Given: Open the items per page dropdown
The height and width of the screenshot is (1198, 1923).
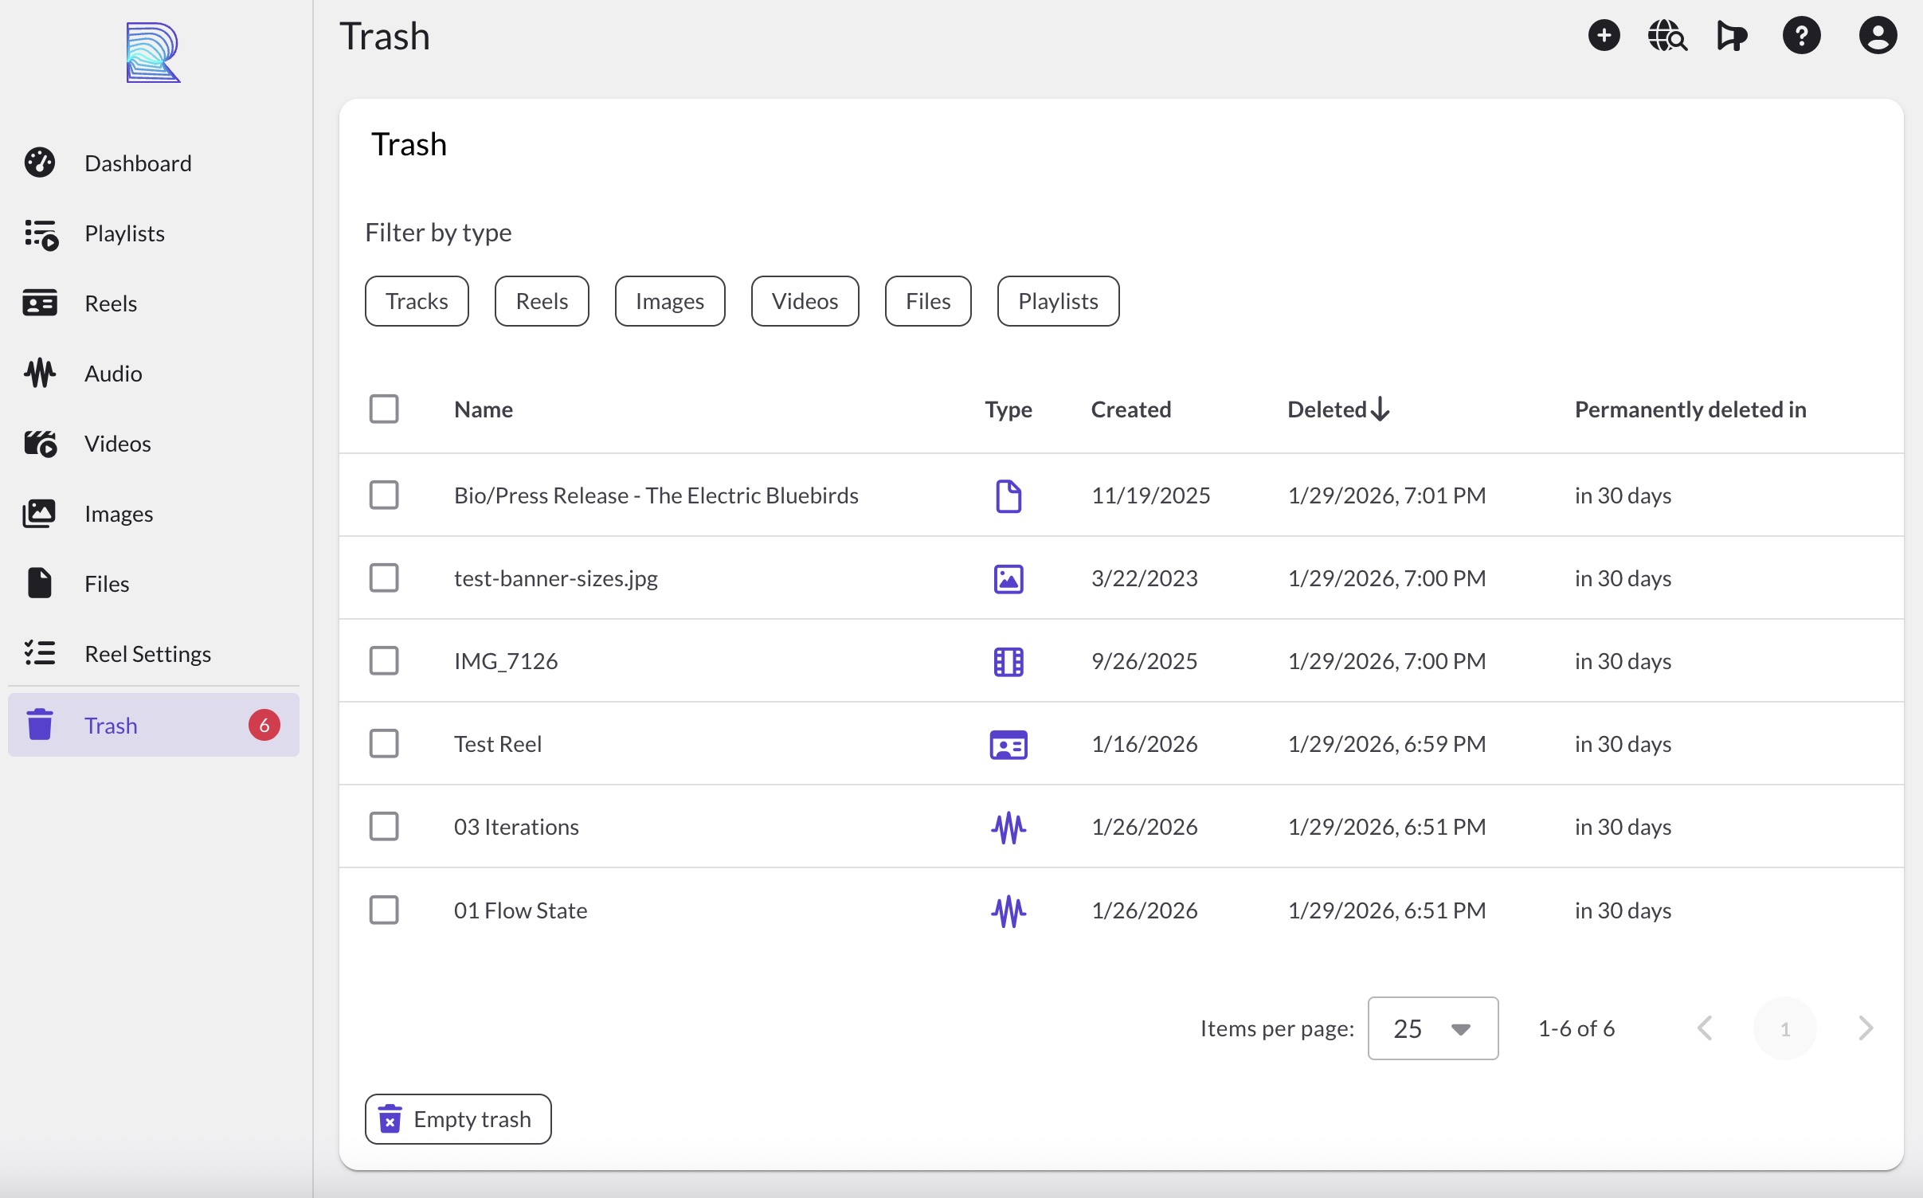Looking at the screenshot, I should click(x=1432, y=1028).
